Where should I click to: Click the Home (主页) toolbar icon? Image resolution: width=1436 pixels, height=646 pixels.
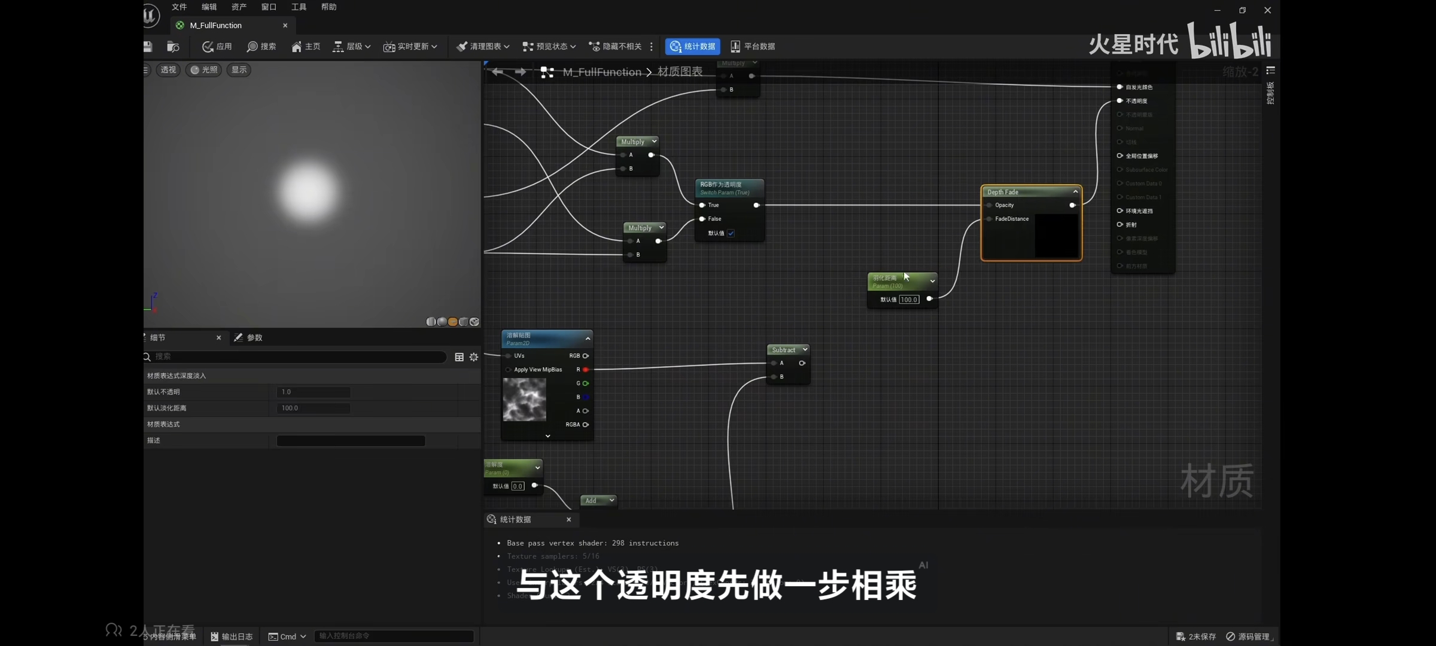point(306,47)
